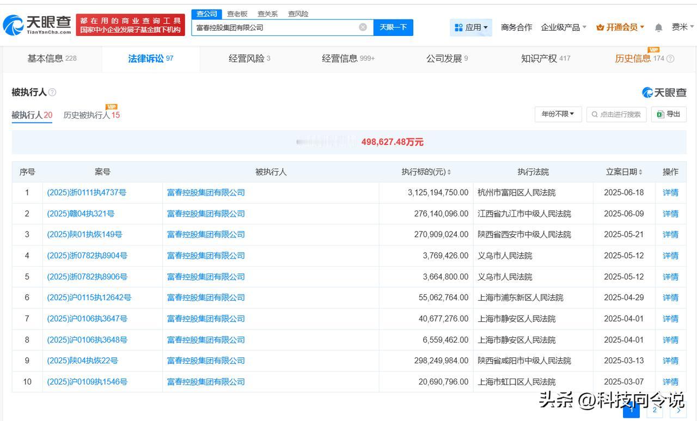The height and width of the screenshot is (421, 697).
Task: Open the 费米 user account menu
Action: pos(683,27)
